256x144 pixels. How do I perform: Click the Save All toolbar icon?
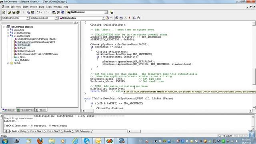point(18,12)
